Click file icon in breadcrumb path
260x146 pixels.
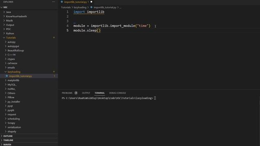91,7
